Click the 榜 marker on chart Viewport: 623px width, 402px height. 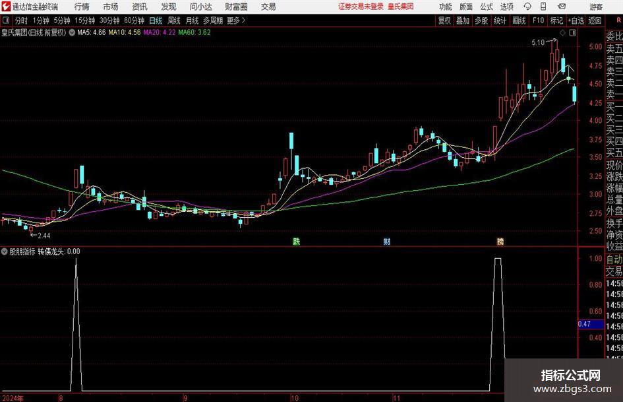pos(500,241)
